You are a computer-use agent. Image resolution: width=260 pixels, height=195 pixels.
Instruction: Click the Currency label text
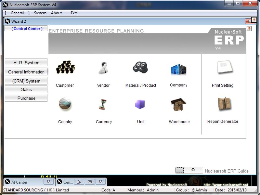pos(104,122)
